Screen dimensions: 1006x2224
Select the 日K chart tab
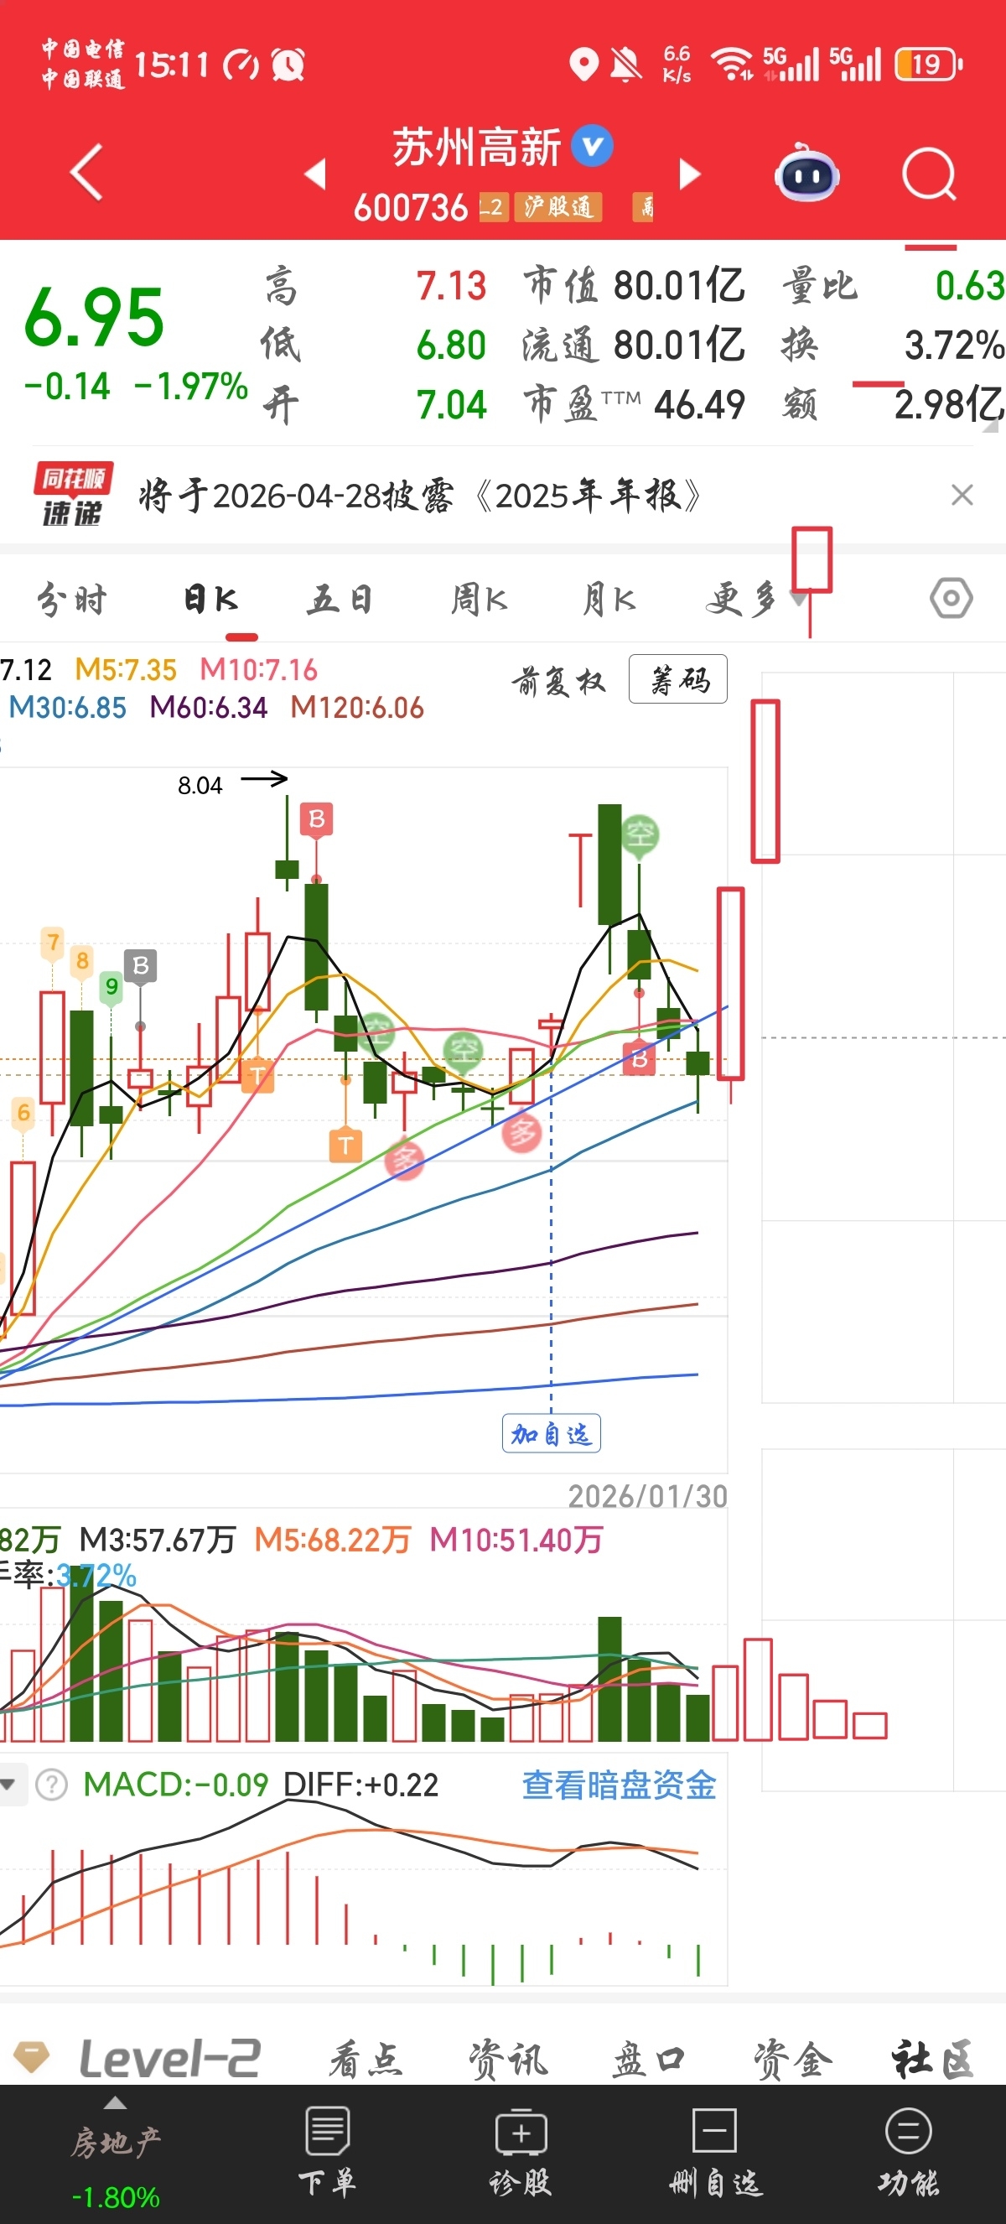click(x=210, y=599)
